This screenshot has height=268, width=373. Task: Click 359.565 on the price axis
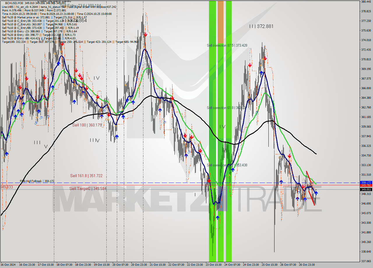coord(366,127)
